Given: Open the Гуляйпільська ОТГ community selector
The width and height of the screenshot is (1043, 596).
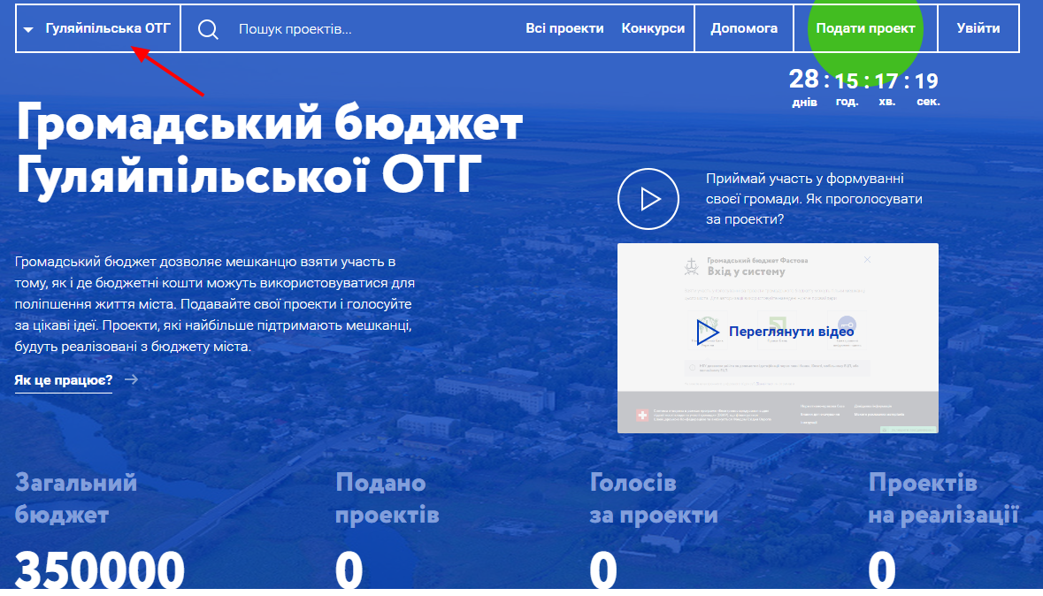Looking at the screenshot, I should (108, 28).
